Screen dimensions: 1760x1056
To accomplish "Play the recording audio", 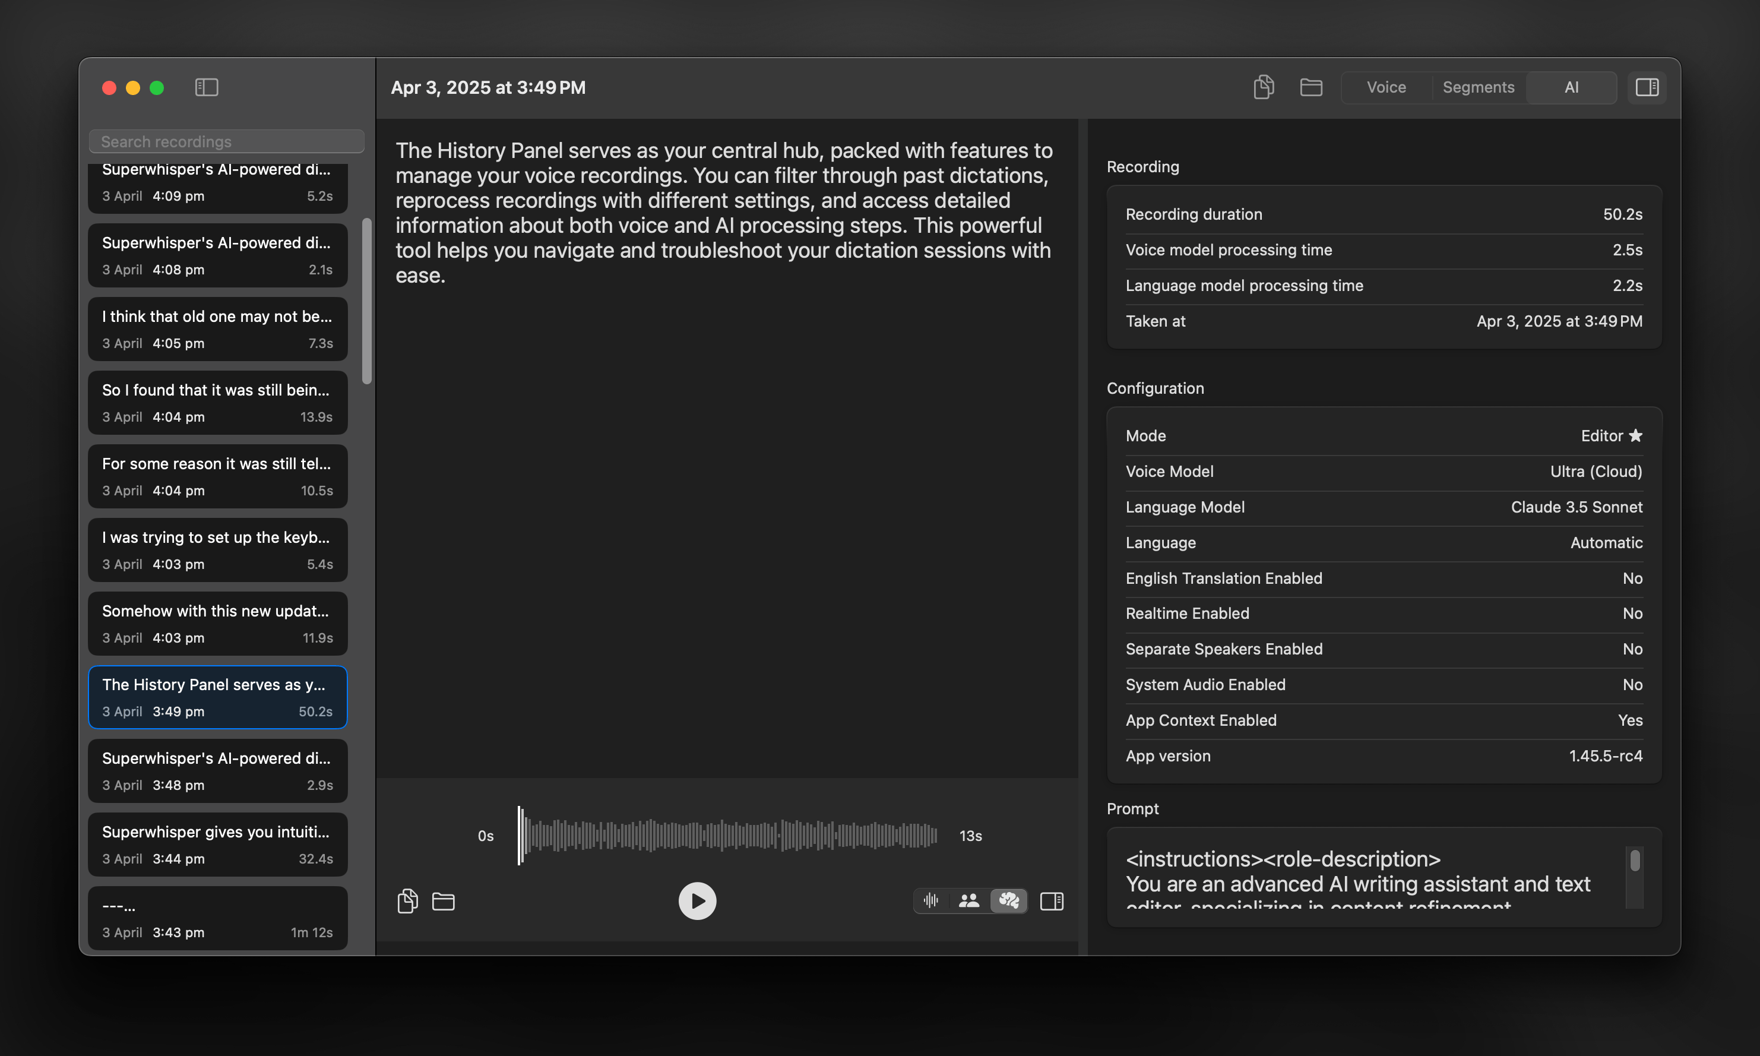I will point(697,901).
